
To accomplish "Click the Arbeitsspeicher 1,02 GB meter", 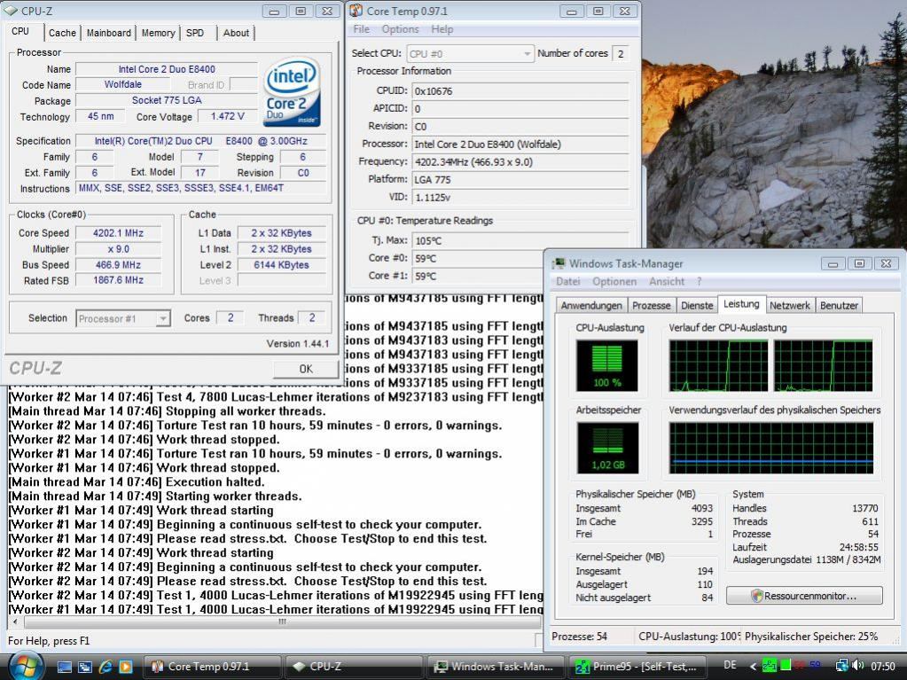I will 606,448.
